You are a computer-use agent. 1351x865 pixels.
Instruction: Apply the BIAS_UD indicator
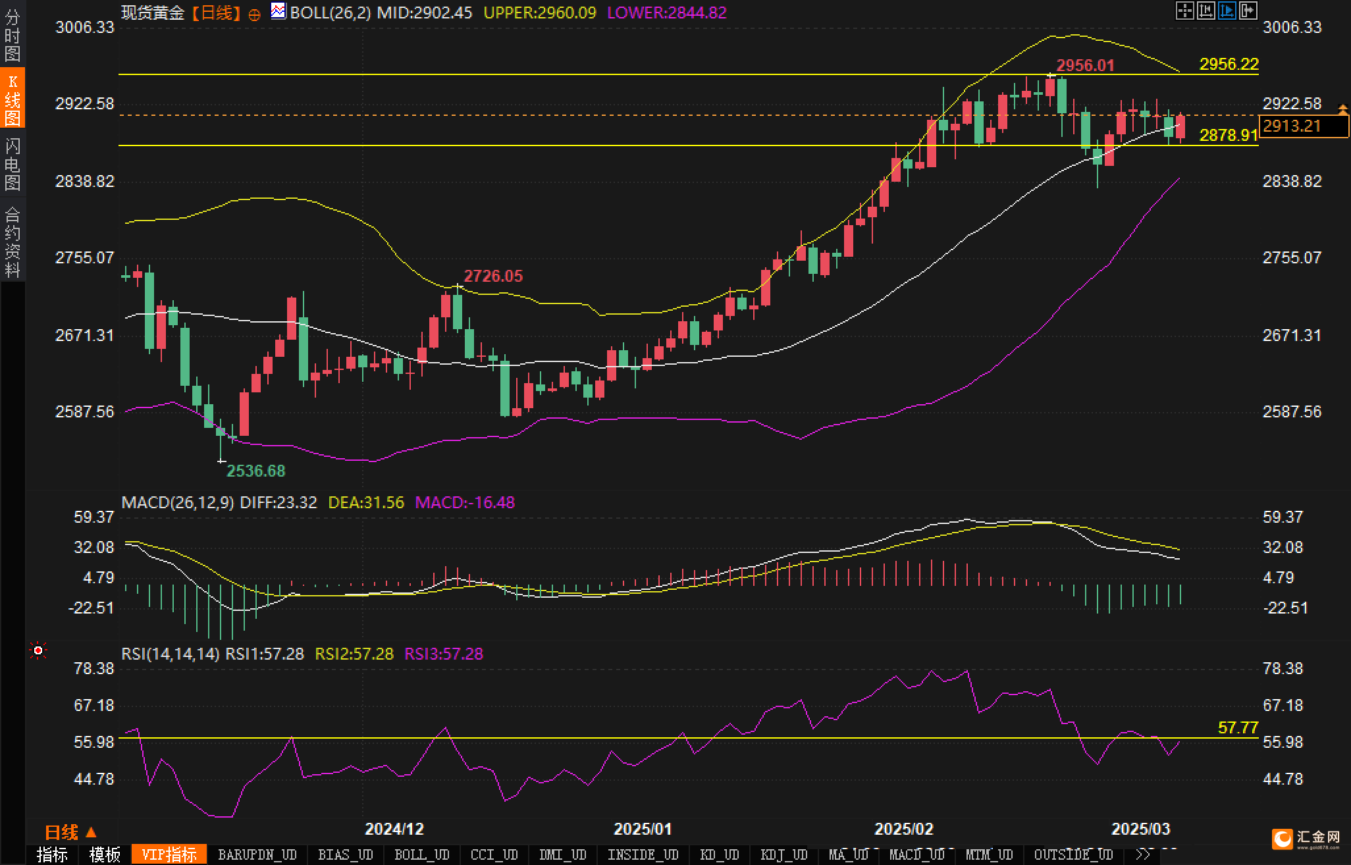[x=346, y=854]
